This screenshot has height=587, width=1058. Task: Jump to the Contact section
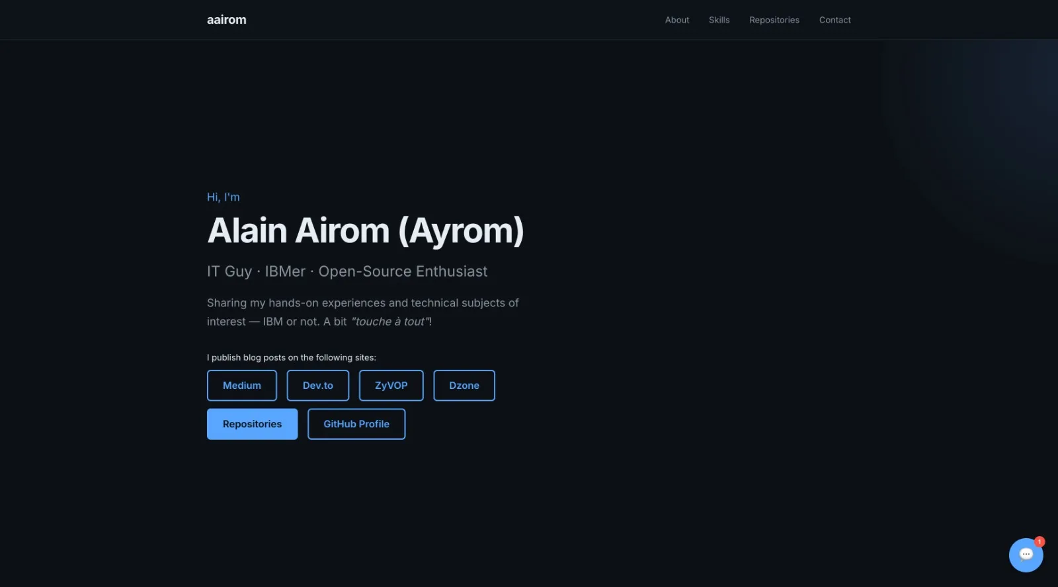[x=834, y=20]
